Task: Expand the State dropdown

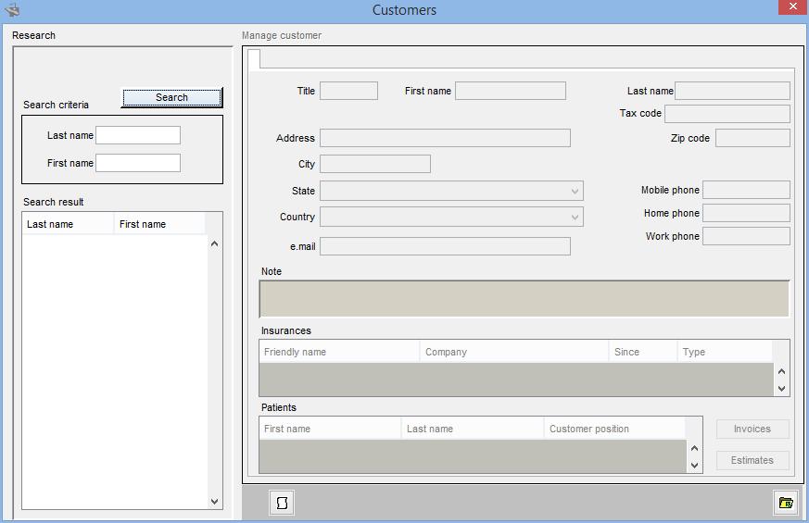Action: tap(575, 191)
